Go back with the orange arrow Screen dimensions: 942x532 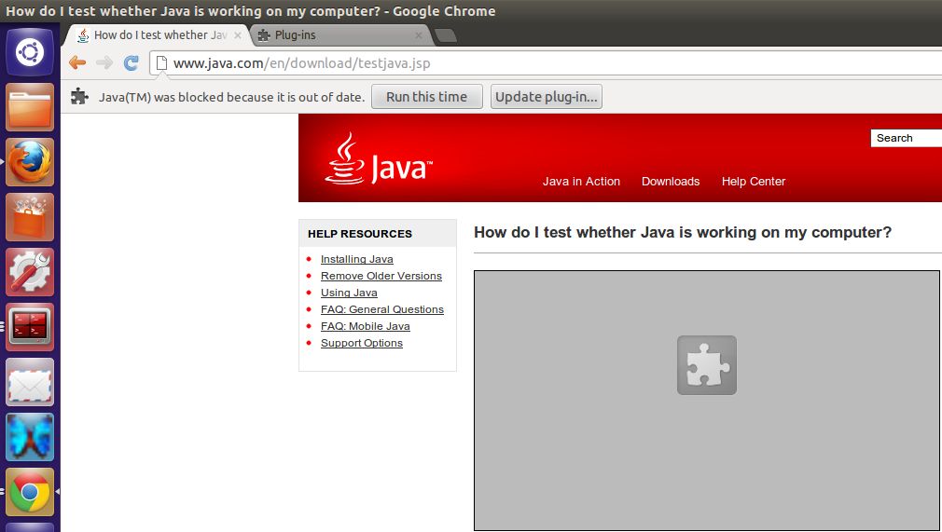pyautogui.click(x=77, y=62)
